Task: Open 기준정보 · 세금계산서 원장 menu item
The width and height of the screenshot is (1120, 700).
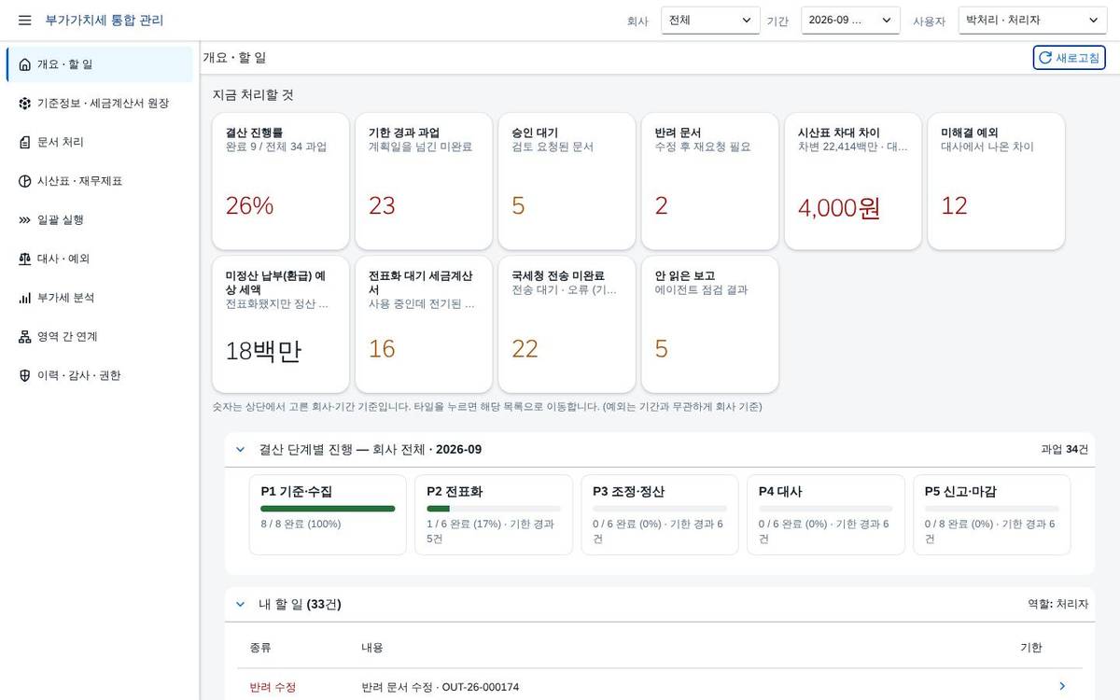Action: point(100,104)
